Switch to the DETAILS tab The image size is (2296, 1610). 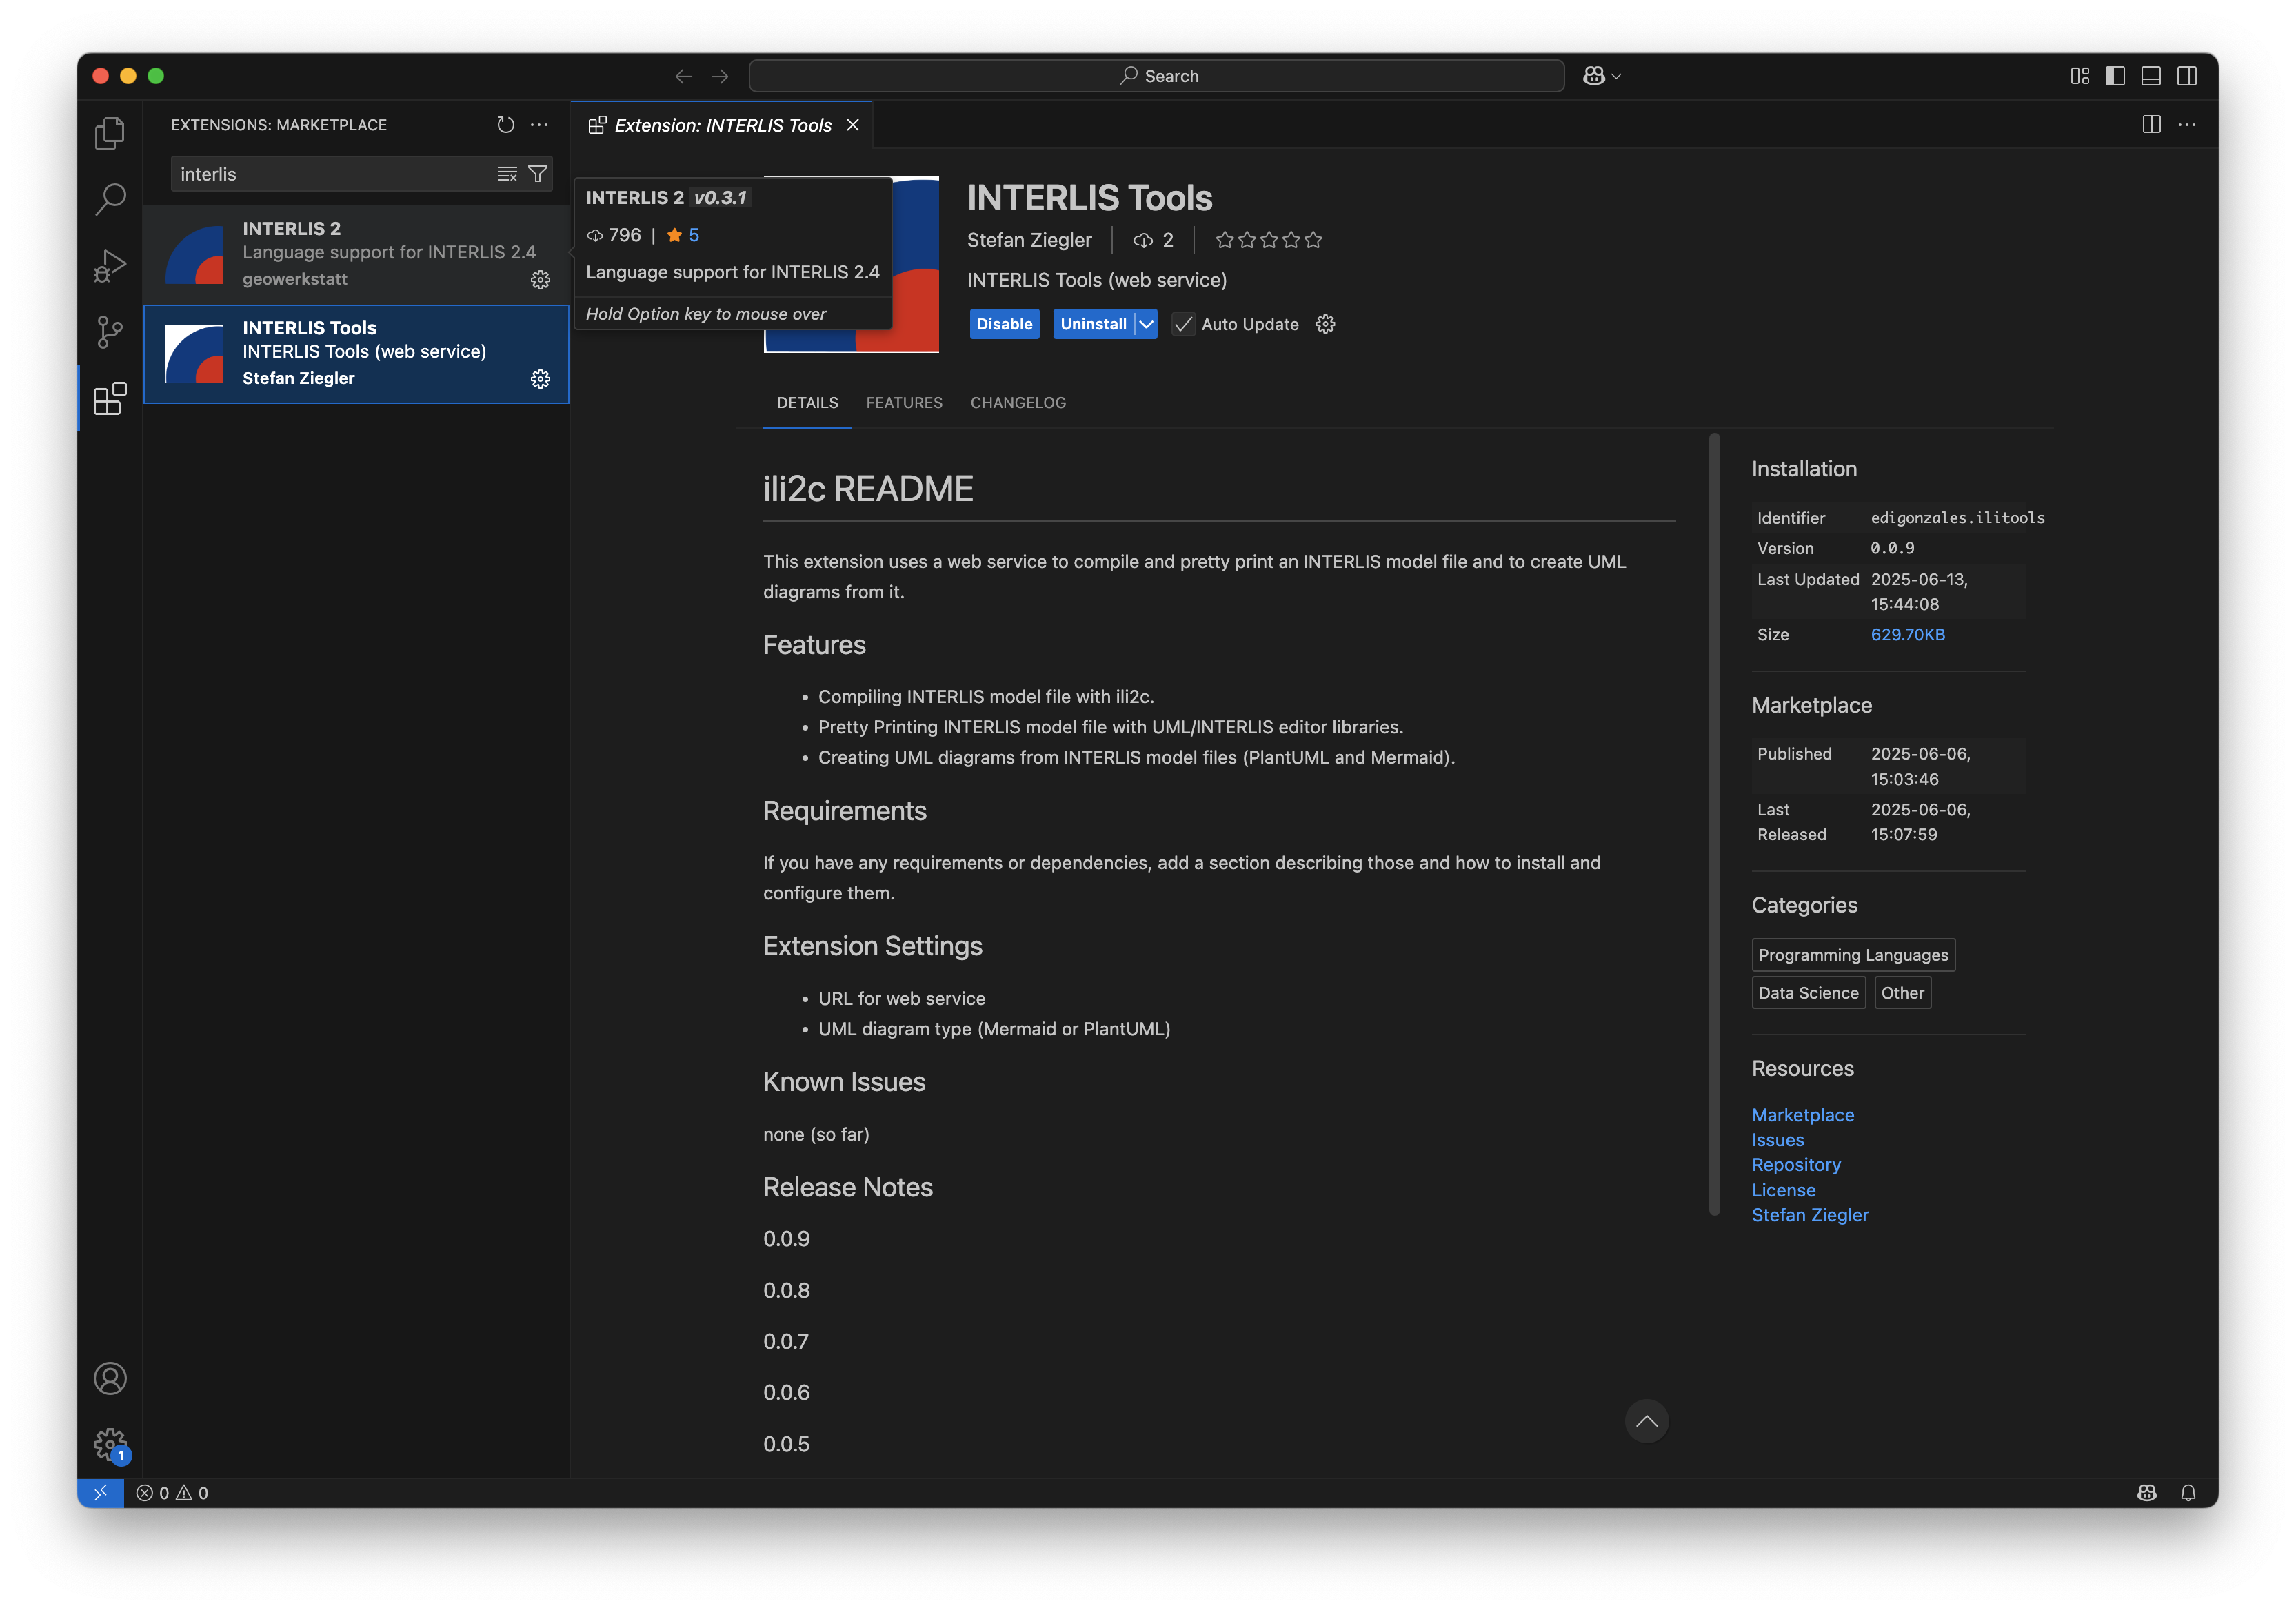(x=807, y=402)
